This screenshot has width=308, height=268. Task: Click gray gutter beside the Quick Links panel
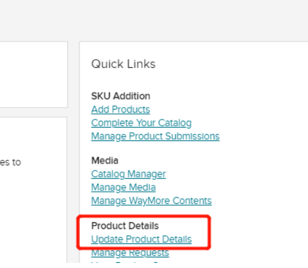(74, 147)
